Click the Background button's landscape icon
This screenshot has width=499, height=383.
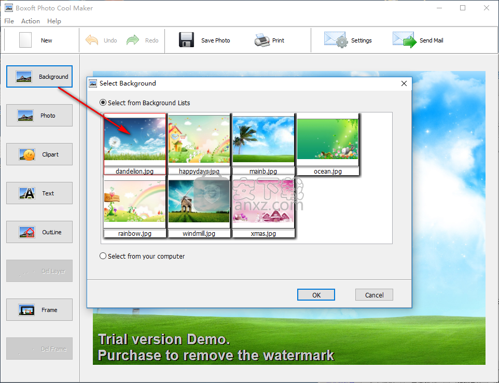(24, 77)
